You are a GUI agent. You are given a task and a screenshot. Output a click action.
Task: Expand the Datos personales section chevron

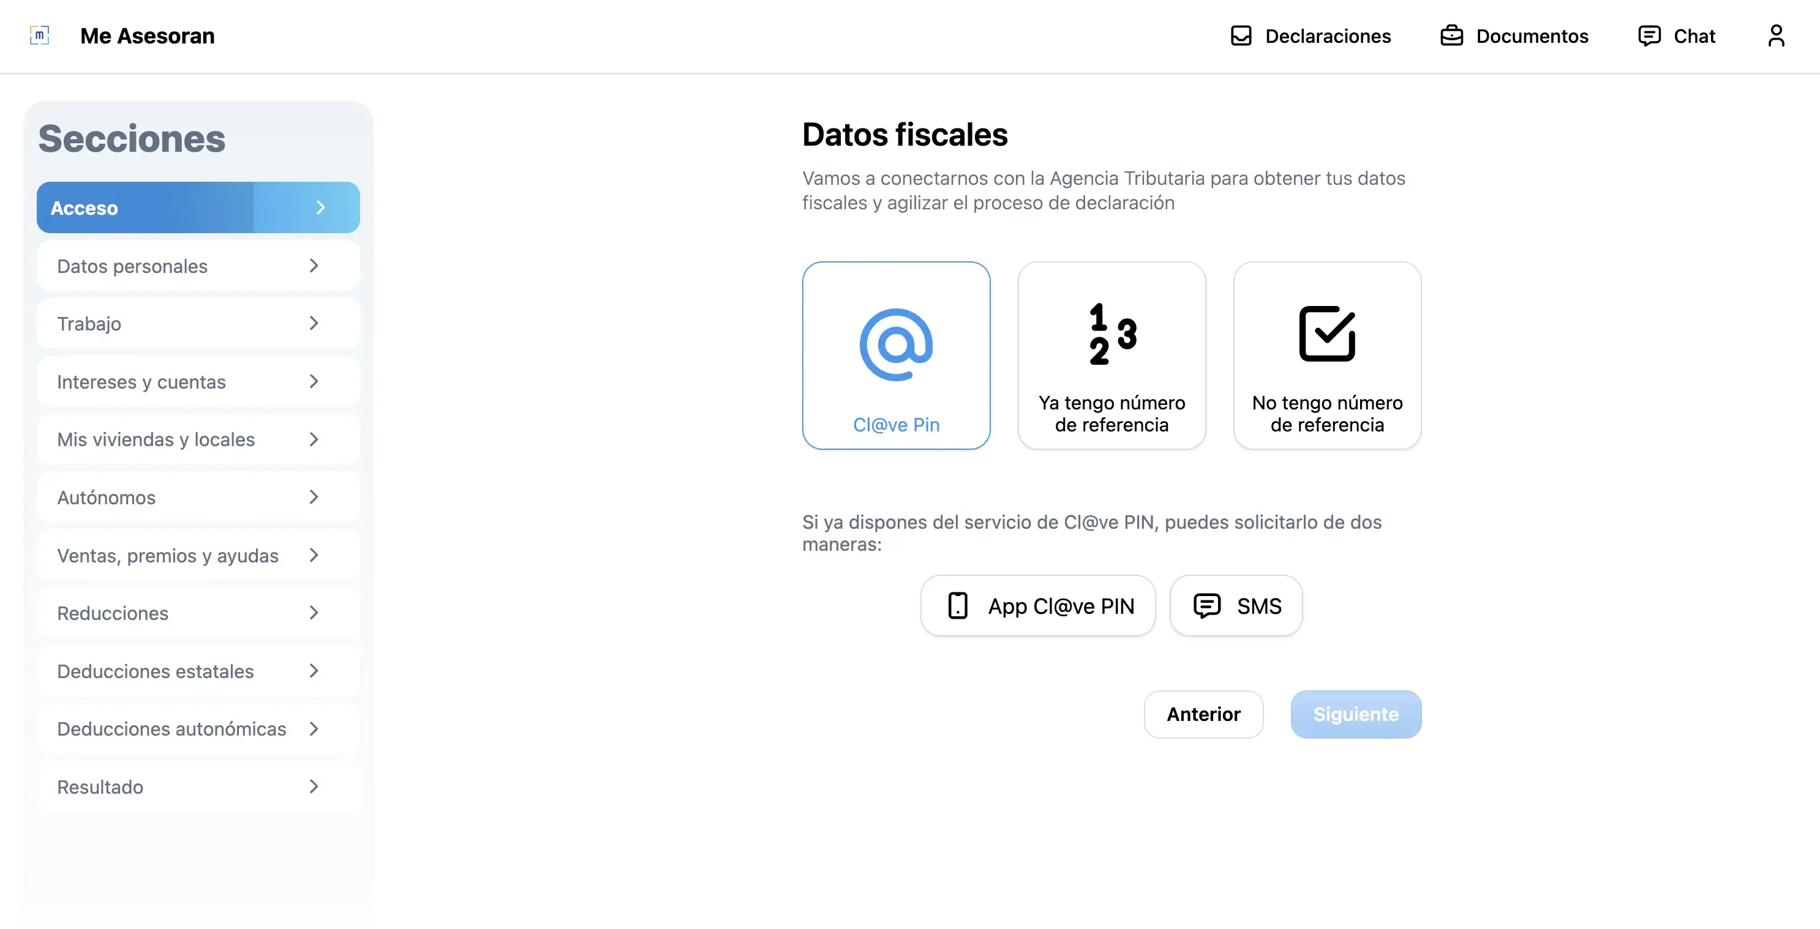pyautogui.click(x=314, y=266)
